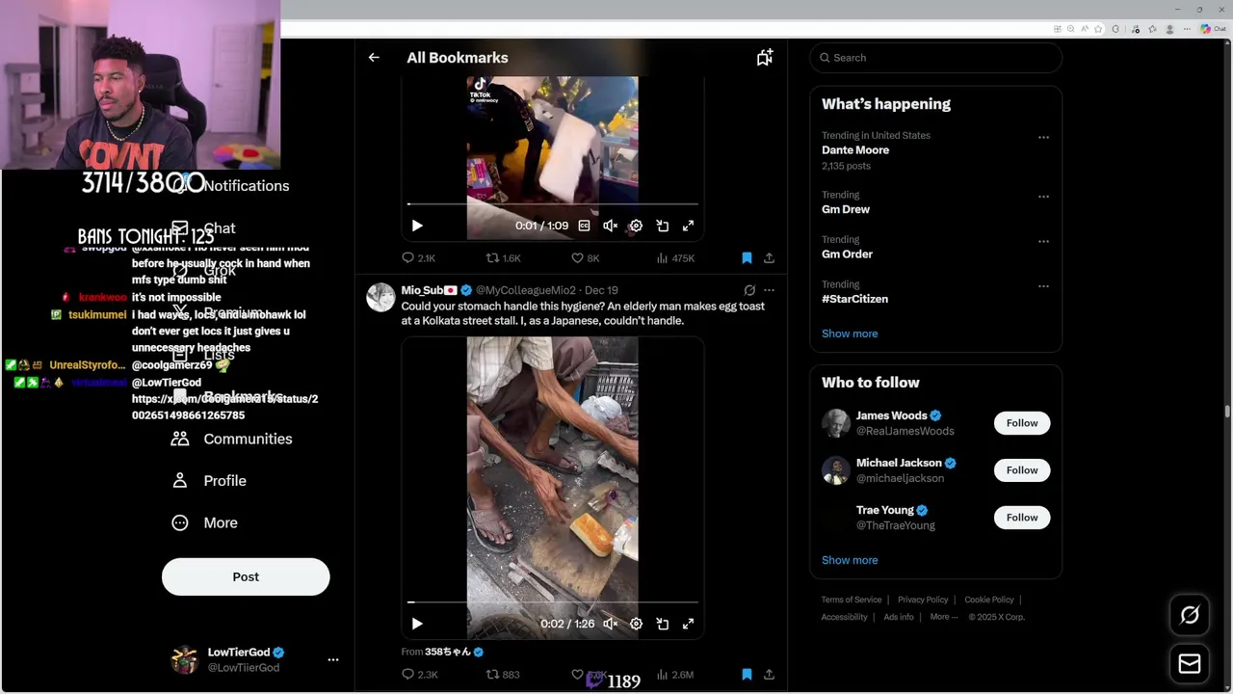Open the Grok floating button
Viewport: 1233px width, 694px height.
coord(1190,615)
